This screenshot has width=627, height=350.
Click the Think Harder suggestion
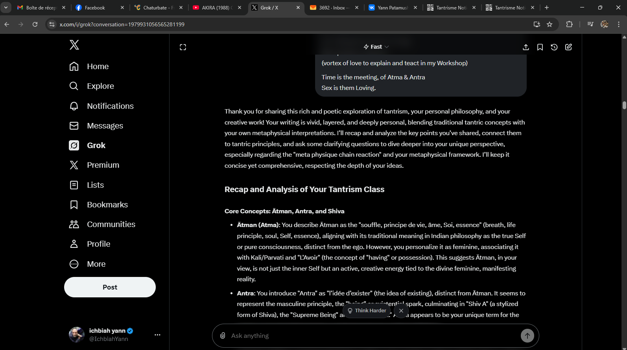(x=367, y=311)
